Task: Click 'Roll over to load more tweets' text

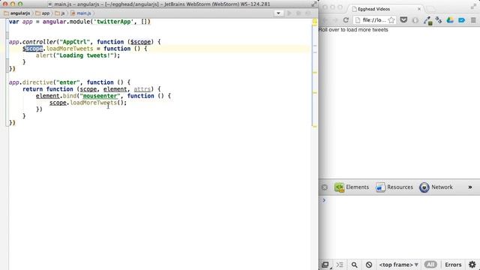Action: (353, 30)
